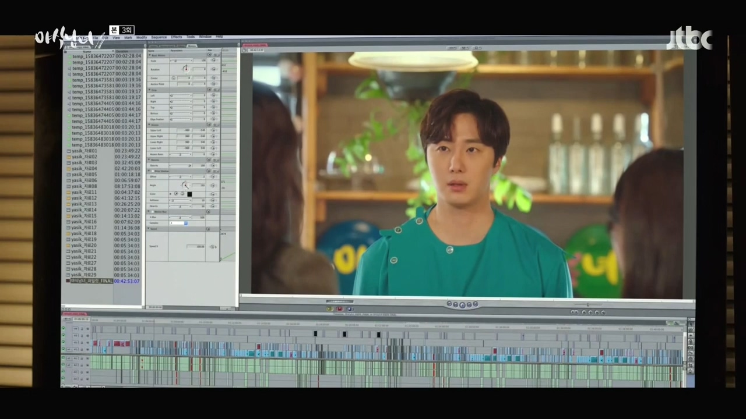Open the Sequence menu
Viewport: 746px width, 419px height.
[159, 37]
